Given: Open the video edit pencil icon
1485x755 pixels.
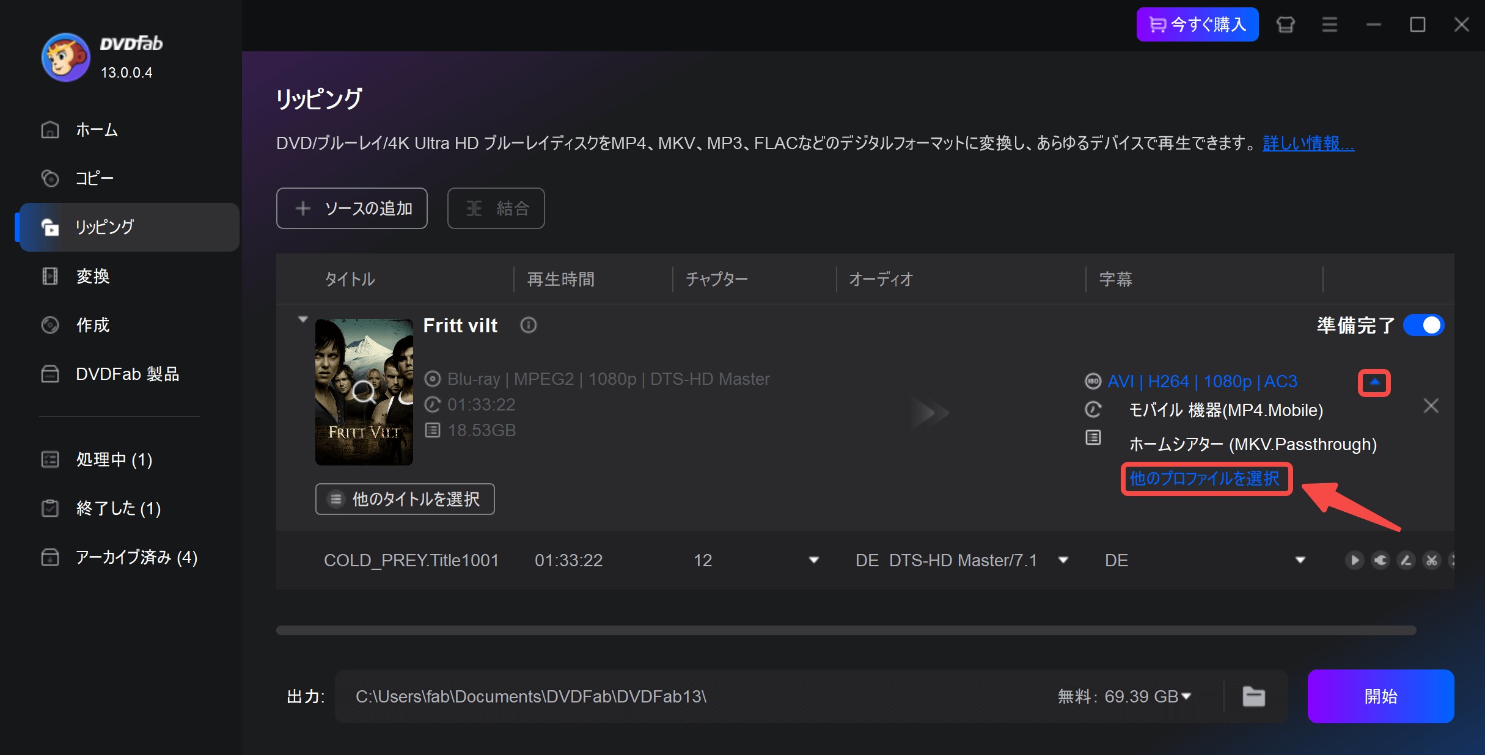Looking at the screenshot, I should point(1406,560).
